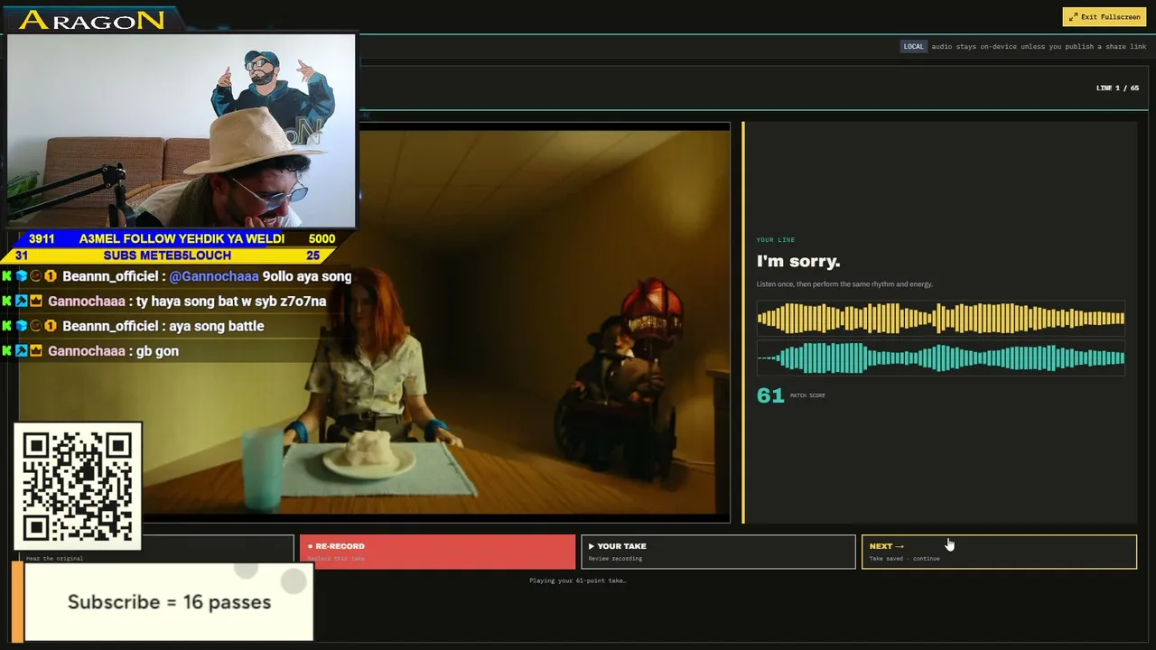Click chat message 'Gannochaaa : gb gon'
The width and height of the screenshot is (1156, 650).
[x=113, y=351]
